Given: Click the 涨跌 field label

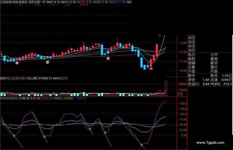Looking at the screenshot, I should tap(191, 59).
